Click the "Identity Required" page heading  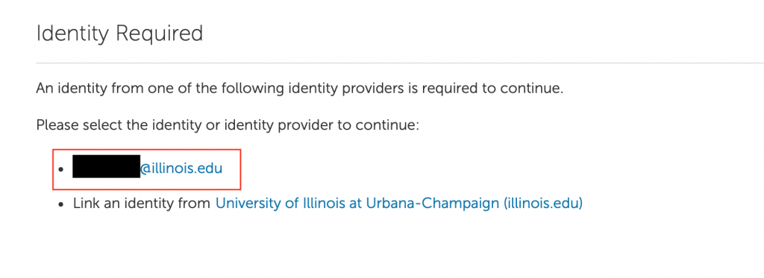119,34
